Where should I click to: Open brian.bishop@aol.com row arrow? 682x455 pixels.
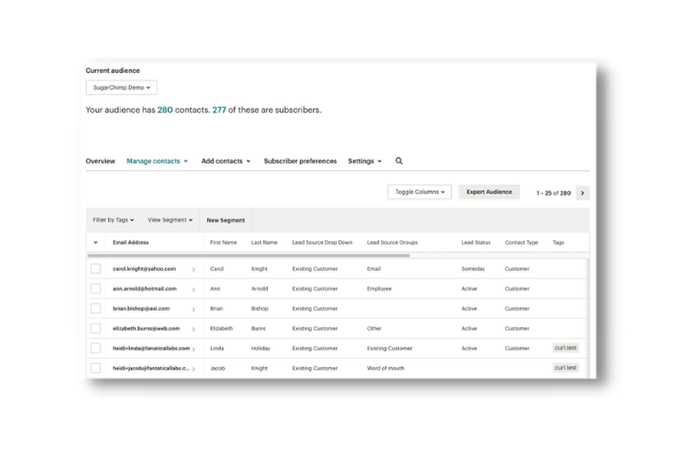coord(194,309)
